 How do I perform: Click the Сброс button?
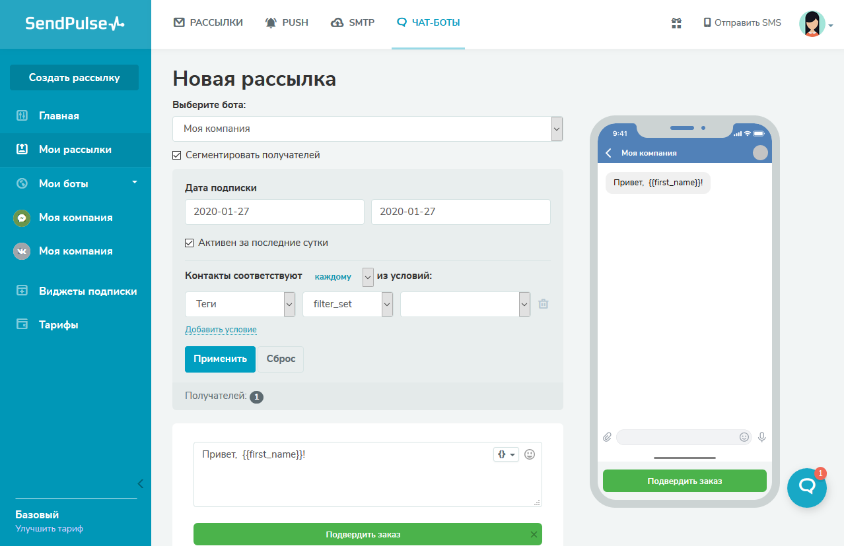tap(281, 359)
